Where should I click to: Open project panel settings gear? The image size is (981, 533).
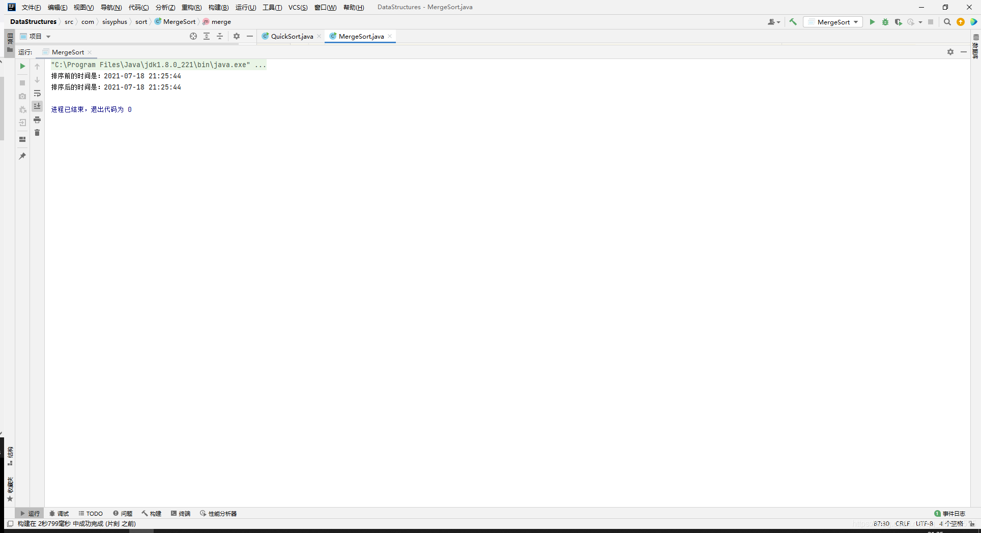point(237,36)
